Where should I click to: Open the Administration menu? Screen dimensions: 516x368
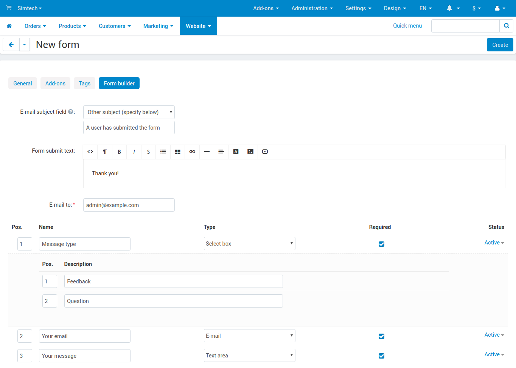point(312,8)
